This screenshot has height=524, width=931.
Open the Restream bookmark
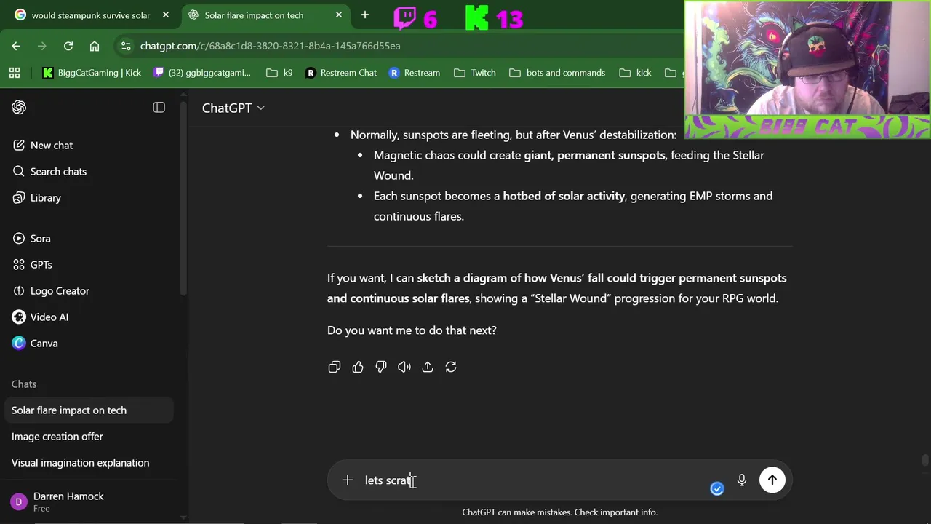pyautogui.click(x=415, y=73)
